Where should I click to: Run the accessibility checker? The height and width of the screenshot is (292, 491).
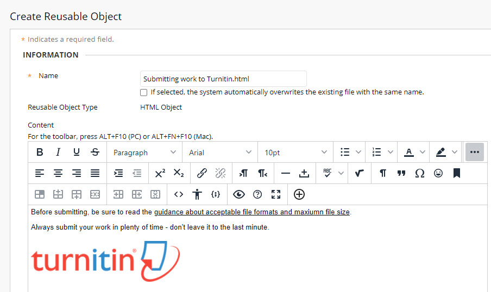[x=197, y=194]
